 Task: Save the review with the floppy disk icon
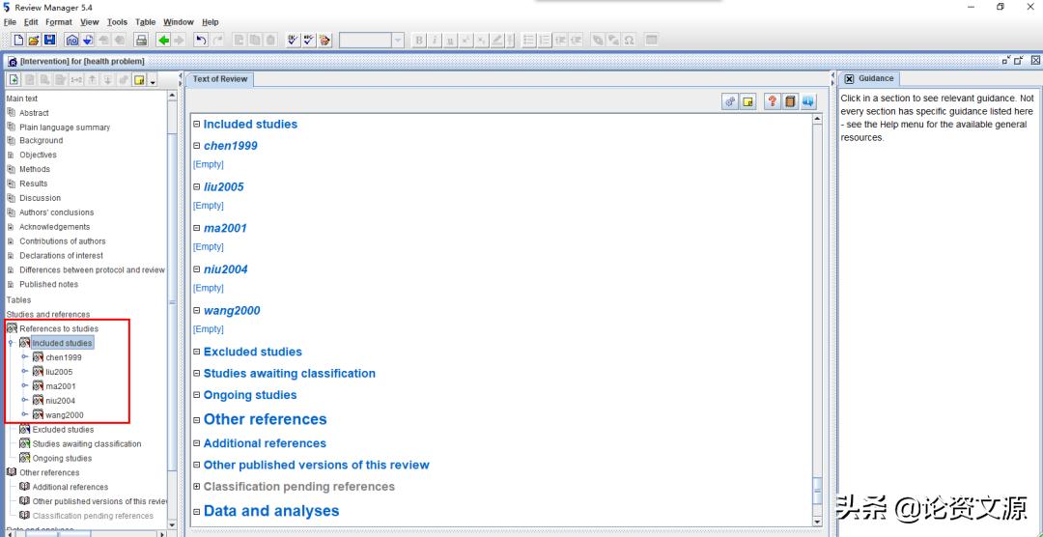[x=49, y=40]
